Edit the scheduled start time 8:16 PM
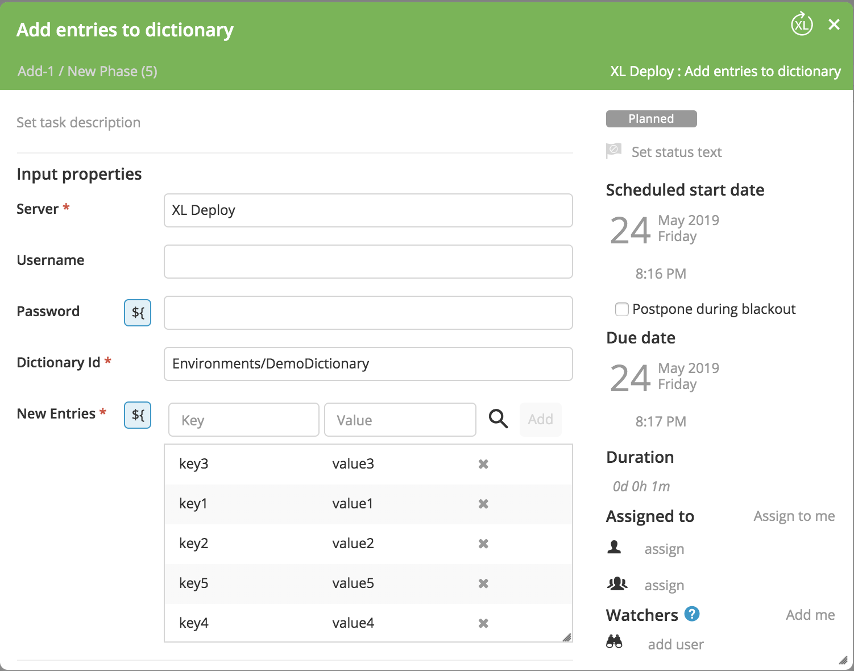Viewport: 854px width, 671px height. click(661, 274)
